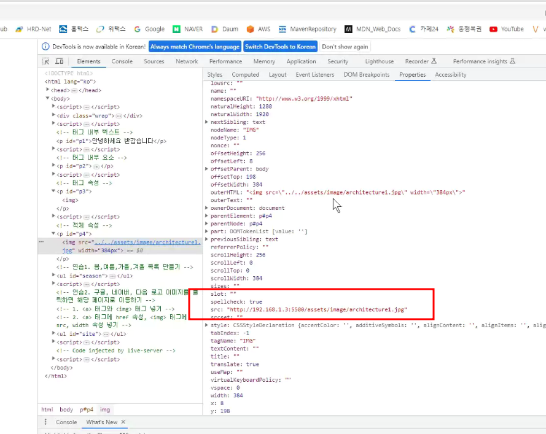Open the MDN_Web_Docs bookmark
Image resolution: width=546 pixels, height=434 pixels.
(x=373, y=29)
